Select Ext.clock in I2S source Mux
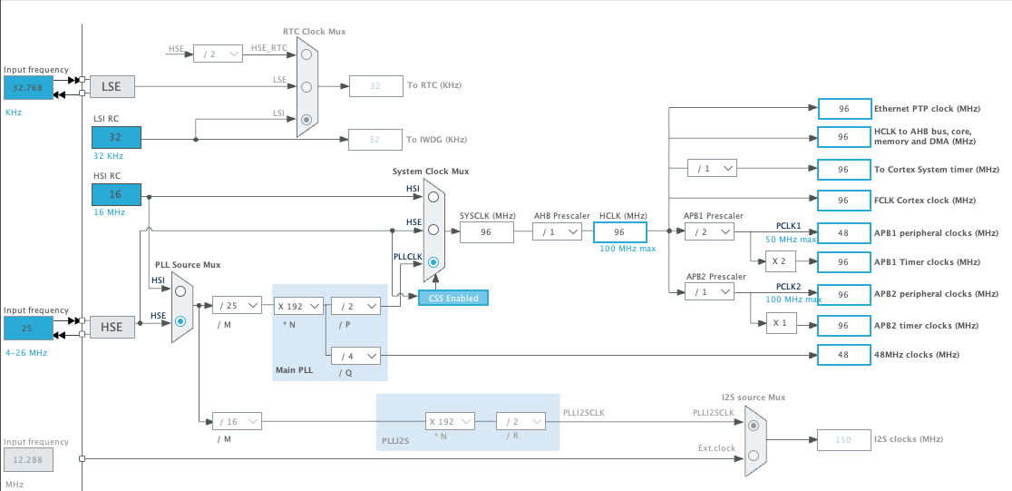Viewport: 1012px width, 491px height. click(754, 456)
